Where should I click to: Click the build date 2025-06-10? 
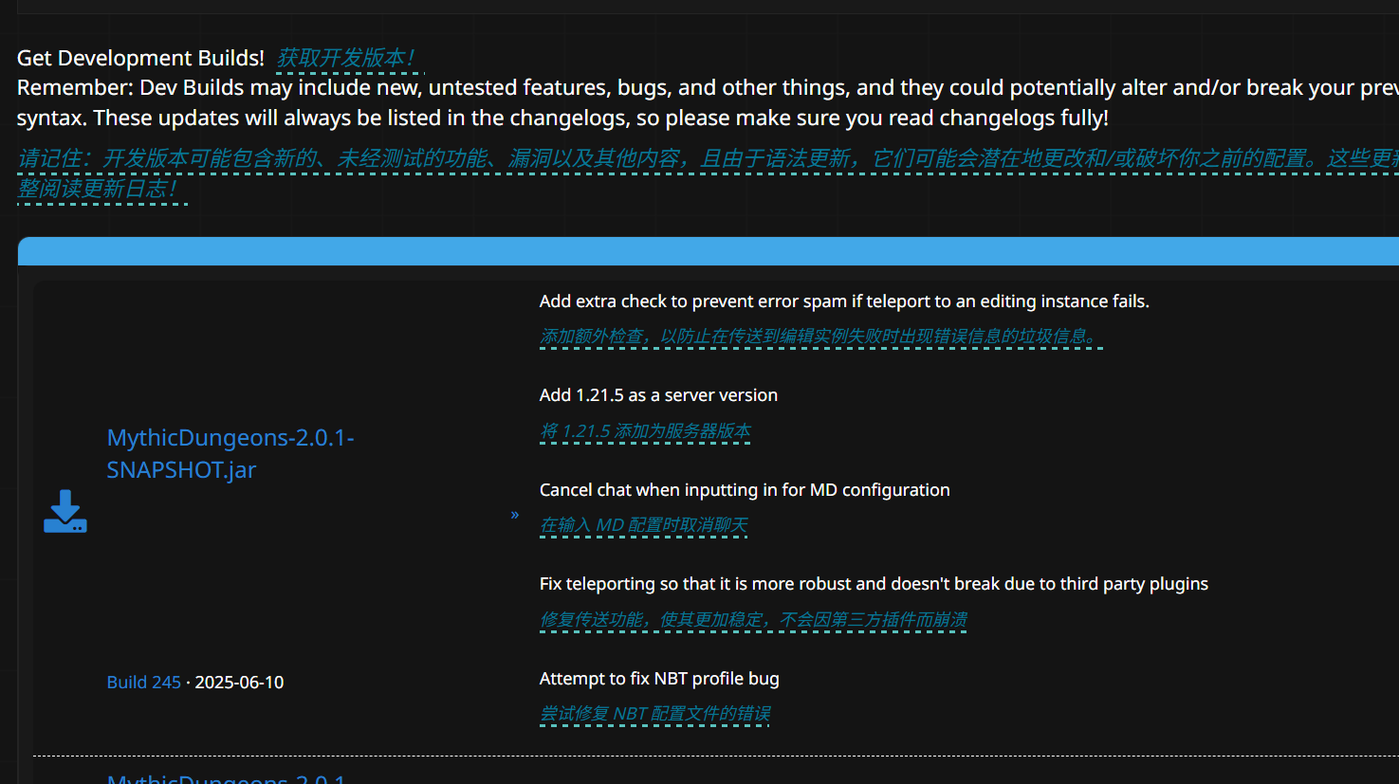pyautogui.click(x=239, y=683)
